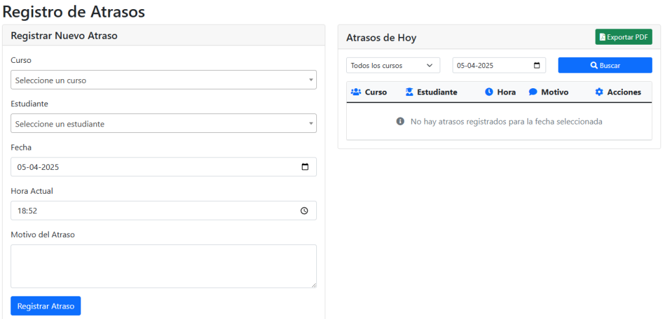Open the 'Seleccione un estudiante' dropdown
The height and width of the screenshot is (319, 665).
coord(164,123)
